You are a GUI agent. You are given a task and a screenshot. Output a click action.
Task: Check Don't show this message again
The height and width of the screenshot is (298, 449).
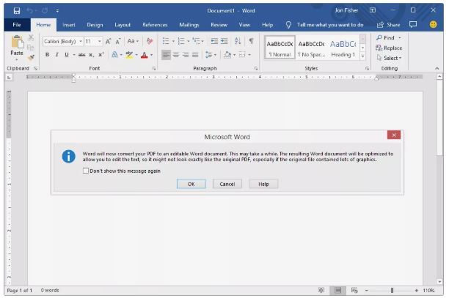[86, 171]
